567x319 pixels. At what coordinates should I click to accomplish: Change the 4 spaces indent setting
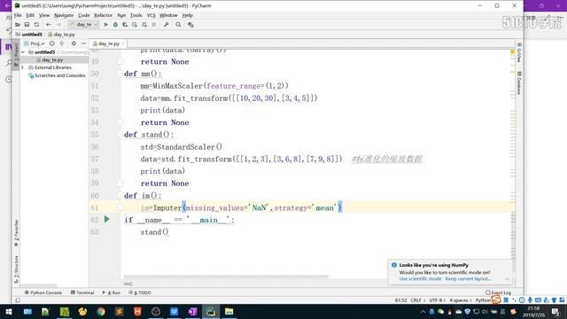460,300
